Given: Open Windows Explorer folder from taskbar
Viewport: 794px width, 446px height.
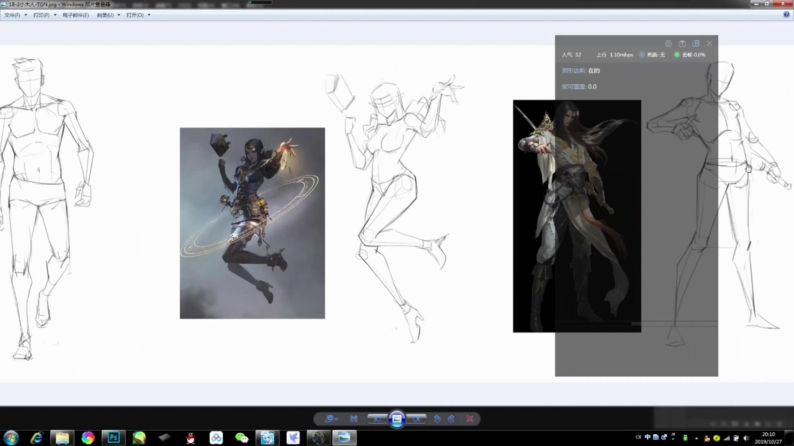Looking at the screenshot, I should tap(62, 438).
